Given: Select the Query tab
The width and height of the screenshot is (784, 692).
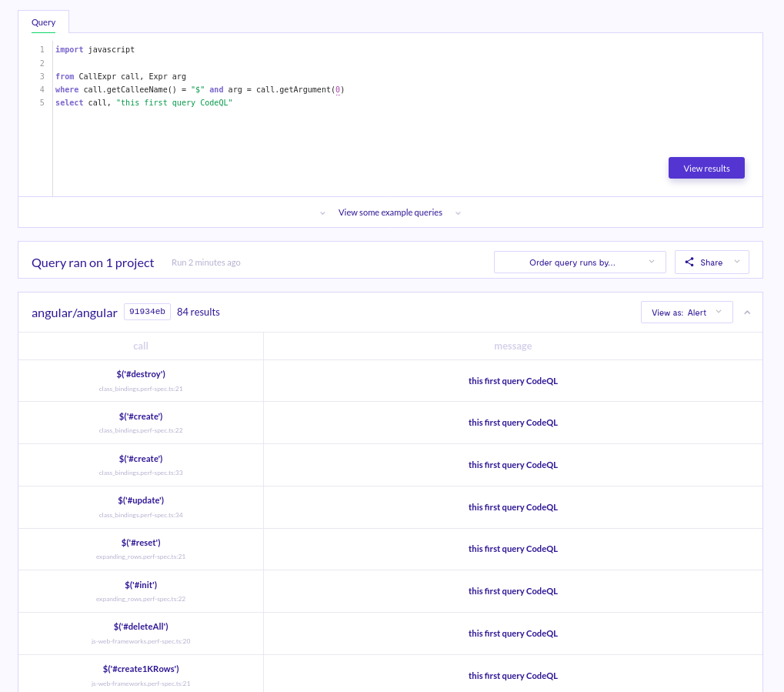Looking at the screenshot, I should tap(44, 22).
